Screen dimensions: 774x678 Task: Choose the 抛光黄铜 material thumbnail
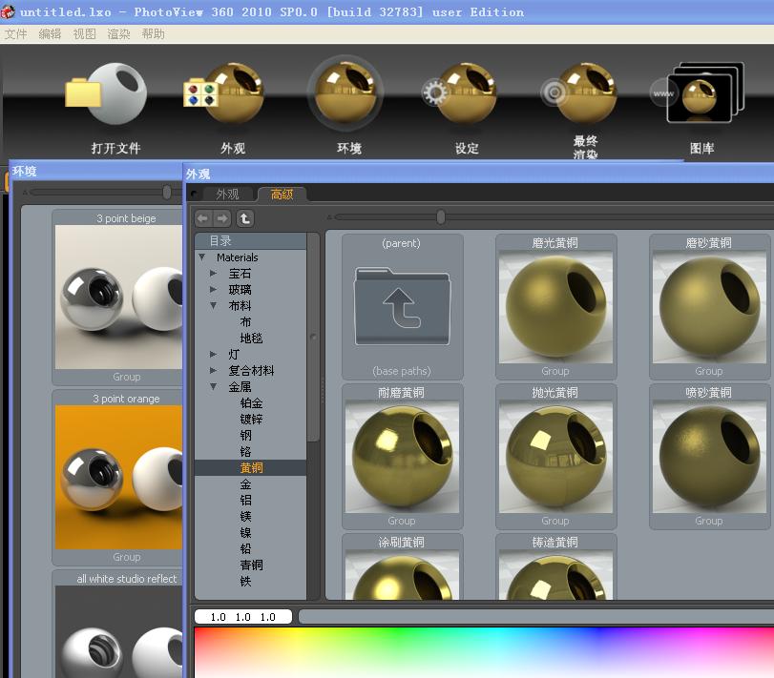point(555,457)
